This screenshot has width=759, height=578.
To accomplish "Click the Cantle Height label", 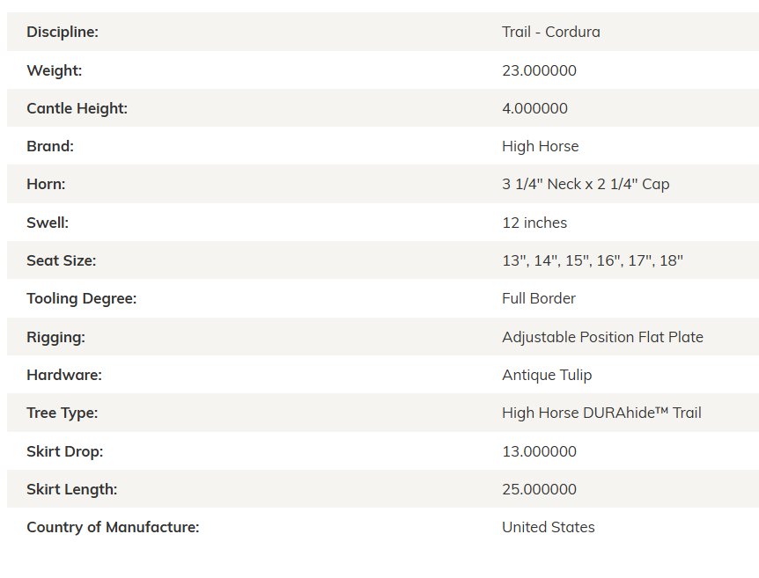I will point(77,108).
